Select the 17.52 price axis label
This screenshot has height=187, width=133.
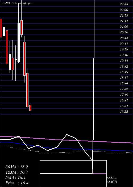click(x=124, y=89)
